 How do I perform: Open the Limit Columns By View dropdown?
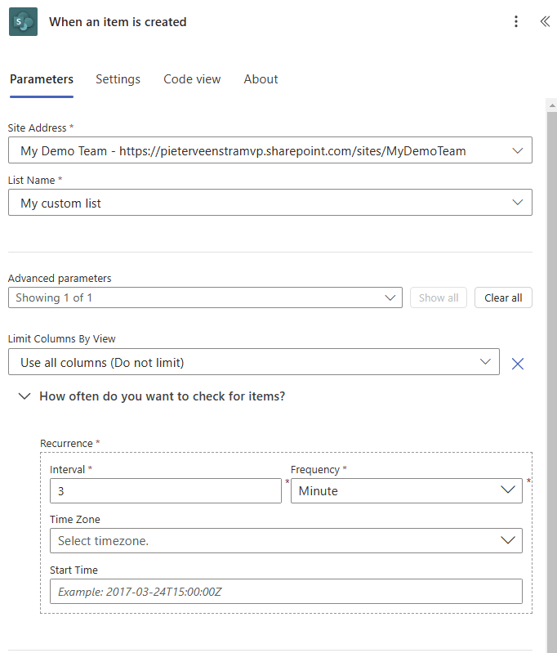(x=254, y=362)
